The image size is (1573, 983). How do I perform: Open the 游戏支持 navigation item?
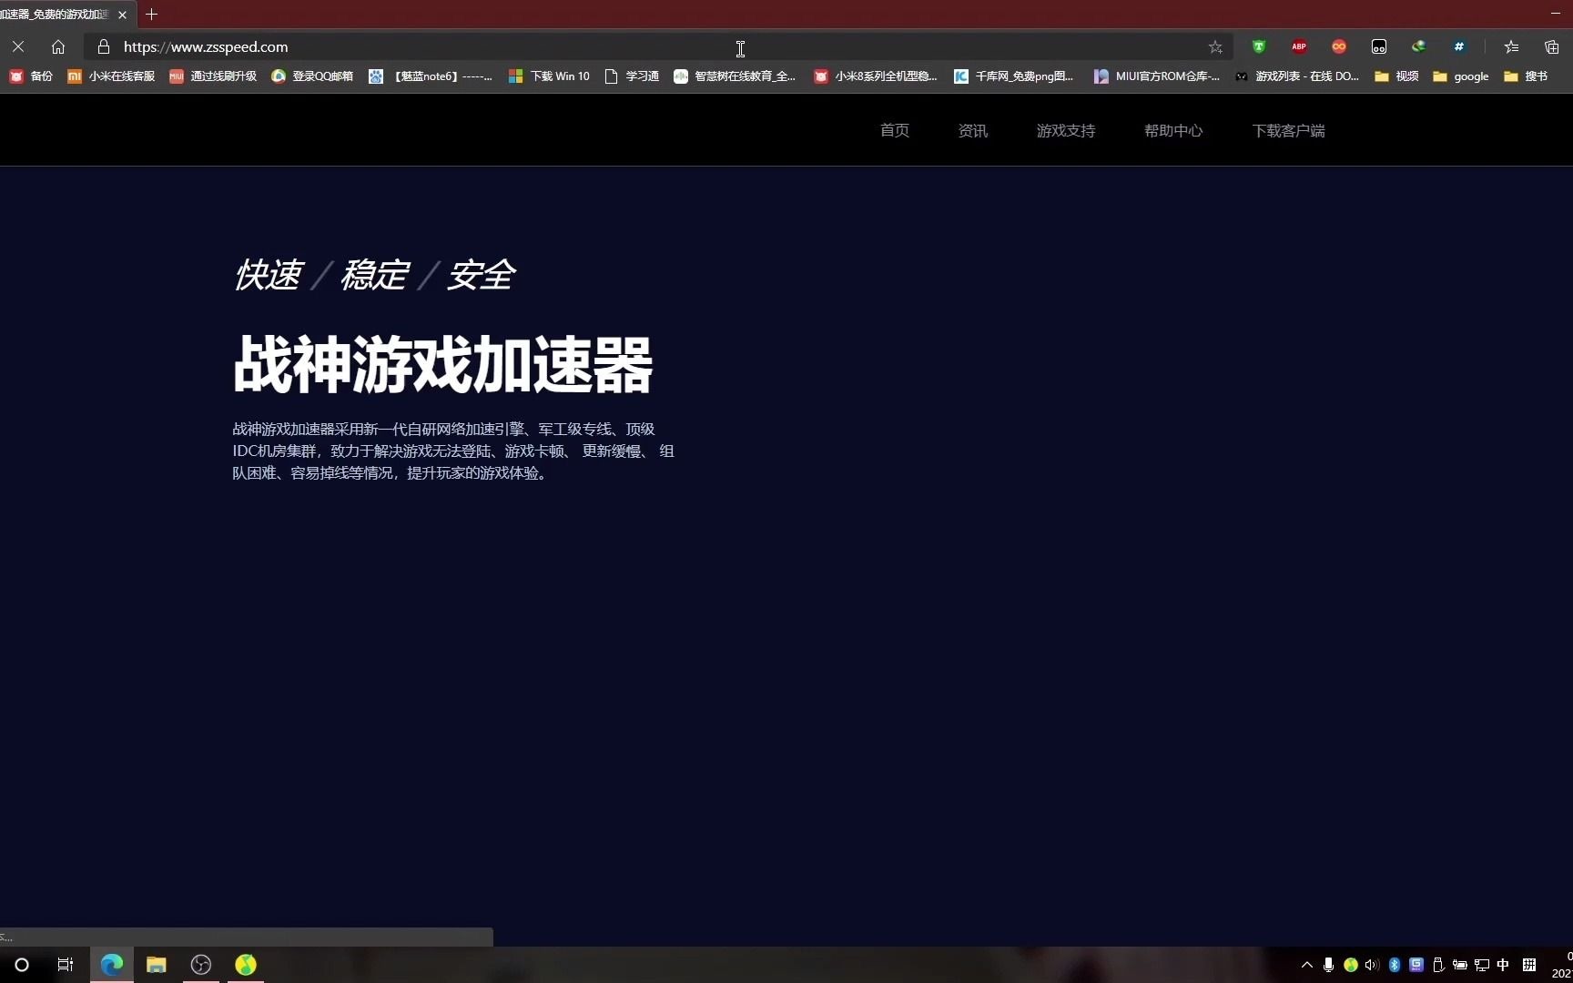1066,130
